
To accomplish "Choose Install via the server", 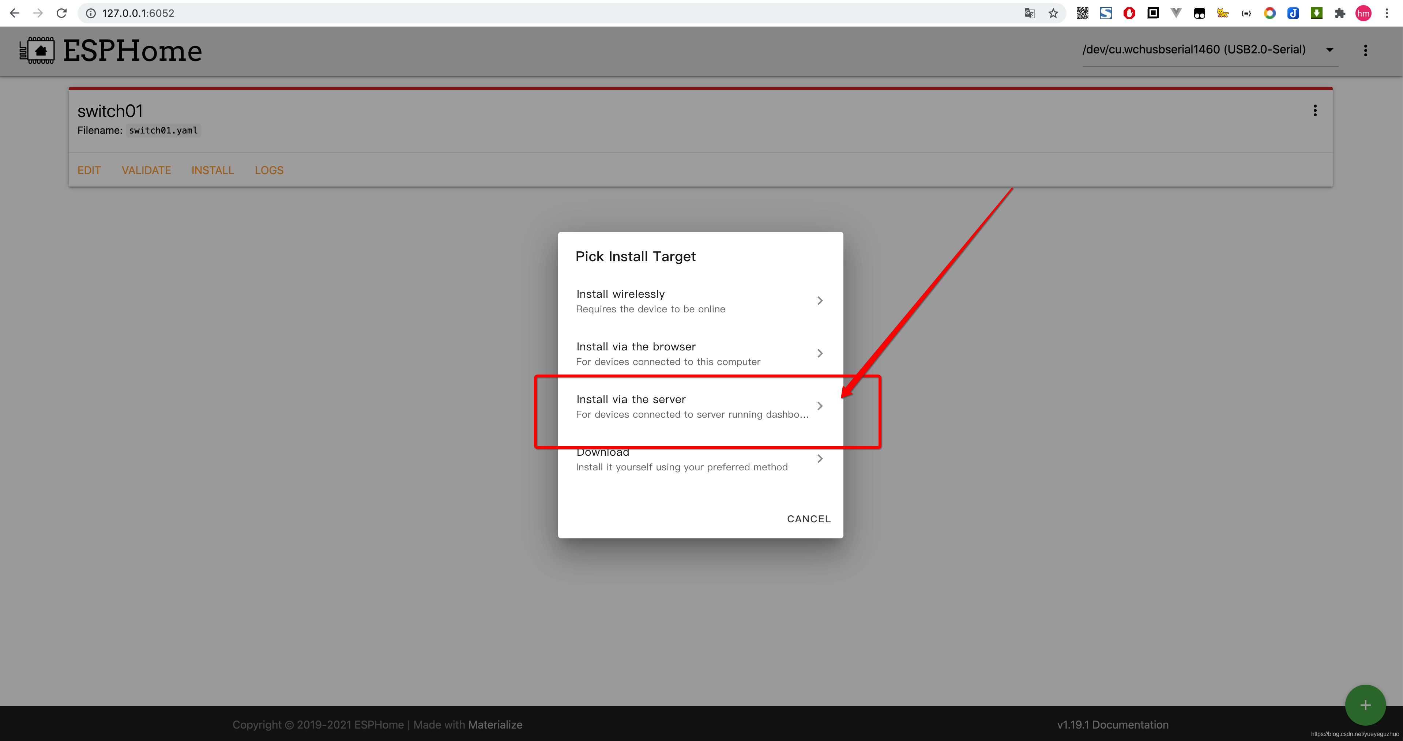I will point(699,406).
